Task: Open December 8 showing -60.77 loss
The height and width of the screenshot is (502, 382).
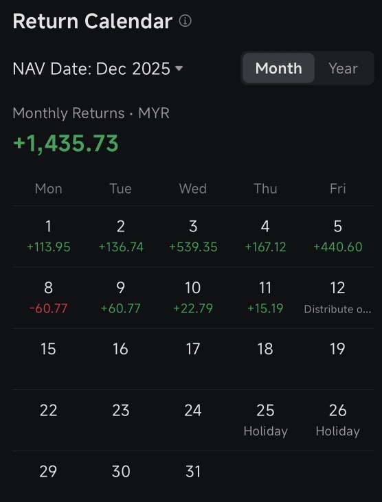Action: (48, 298)
